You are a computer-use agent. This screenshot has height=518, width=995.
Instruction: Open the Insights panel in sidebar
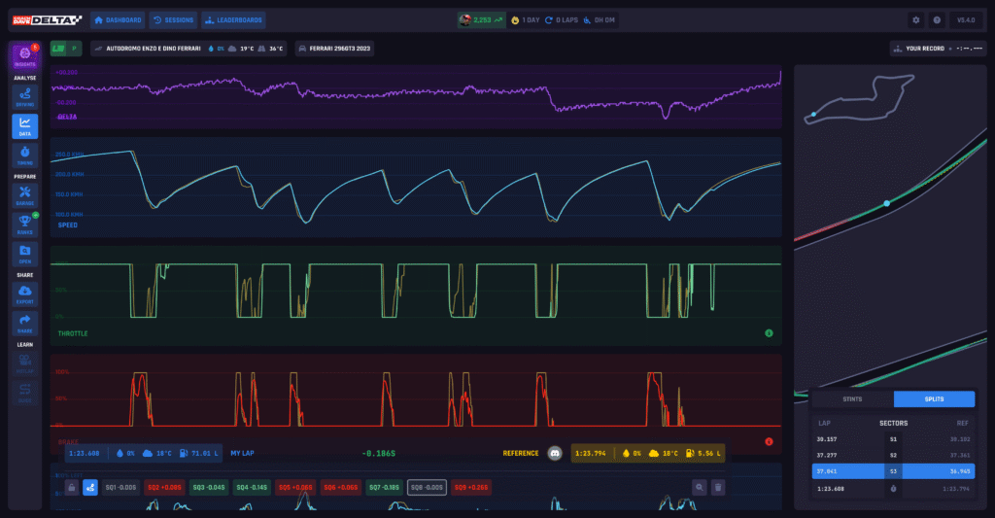click(24, 56)
